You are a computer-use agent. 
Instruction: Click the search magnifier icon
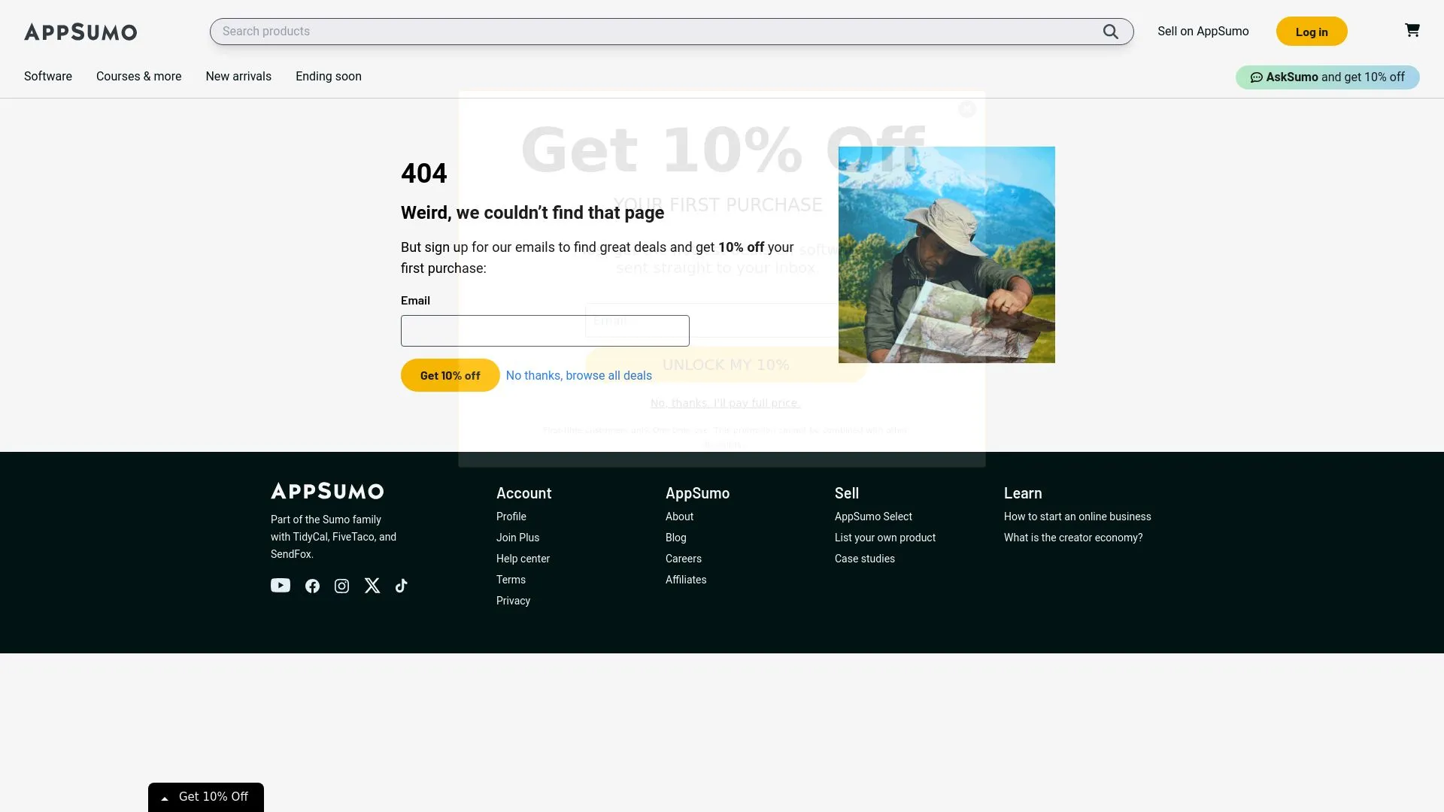coord(1111,31)
